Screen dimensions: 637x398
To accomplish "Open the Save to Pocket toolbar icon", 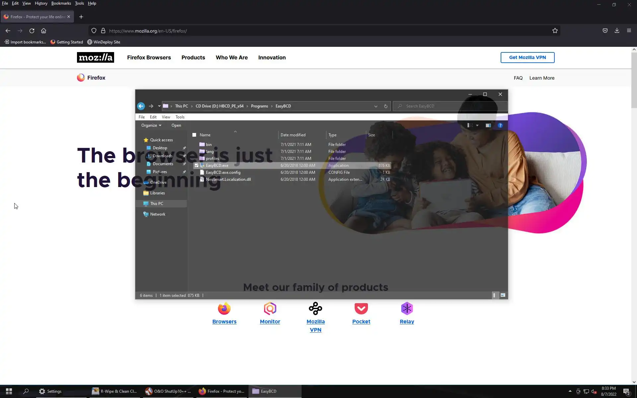I will click(605, 31).
